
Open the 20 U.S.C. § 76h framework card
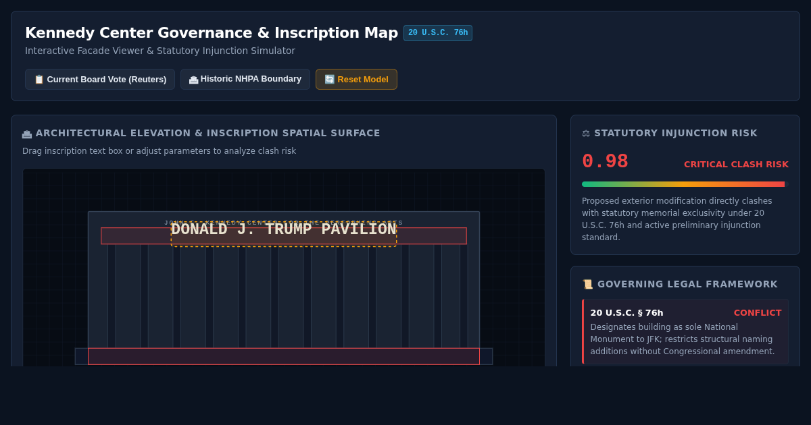click(x=685, y=331)
